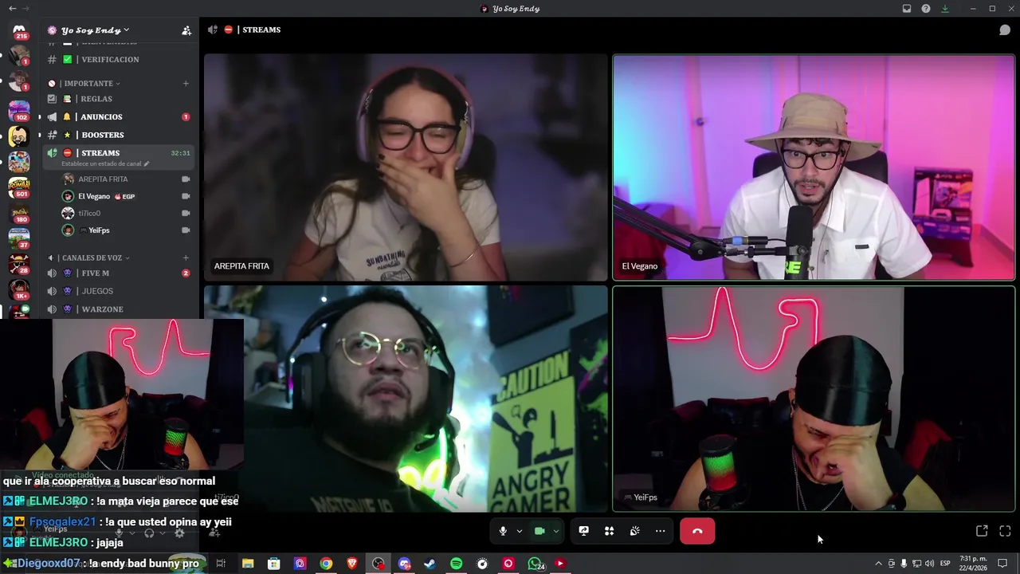The image size is (1020, 574).
Task: Open the server icon with 102 badge
Action: [x=19, y=110]
